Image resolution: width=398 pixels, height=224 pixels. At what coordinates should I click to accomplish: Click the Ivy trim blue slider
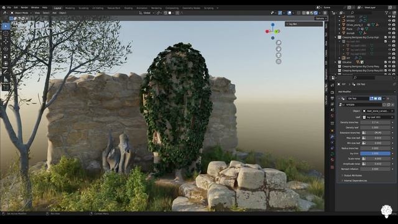point(375,154)
